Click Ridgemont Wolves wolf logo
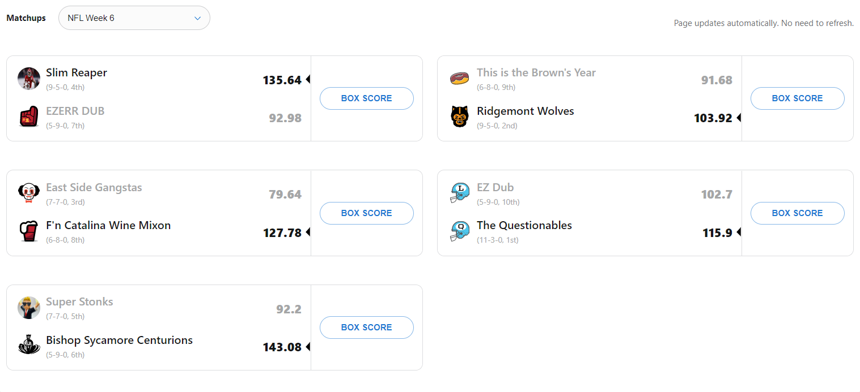 point(459,117)
